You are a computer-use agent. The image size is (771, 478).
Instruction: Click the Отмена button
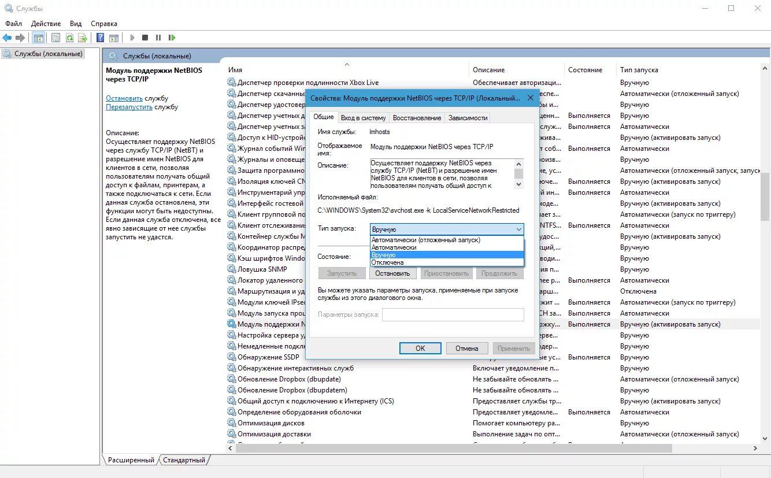[x=466, y=349]
